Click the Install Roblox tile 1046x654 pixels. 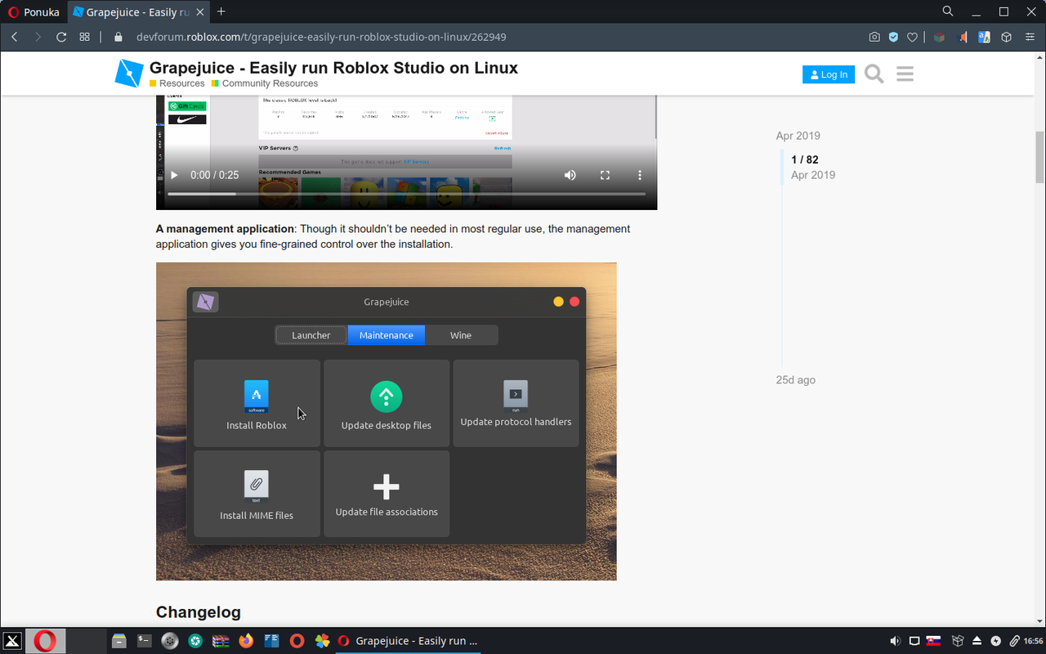tap(257, 404)
